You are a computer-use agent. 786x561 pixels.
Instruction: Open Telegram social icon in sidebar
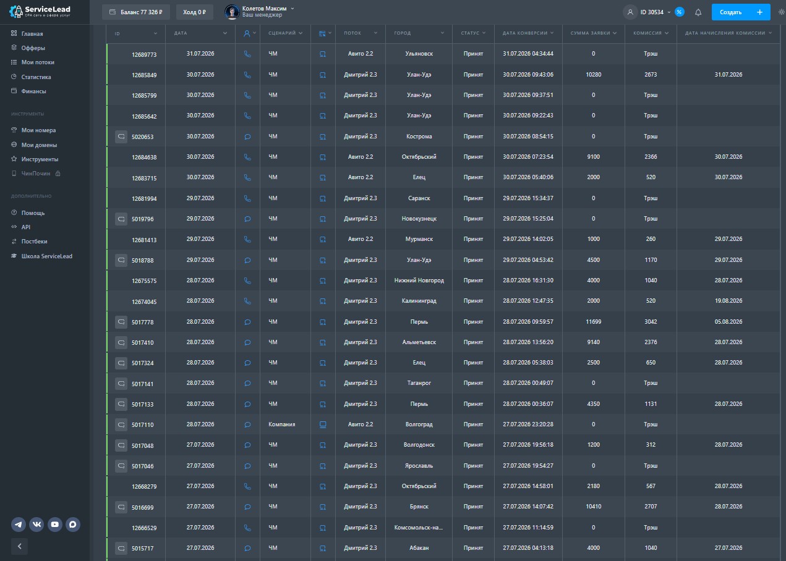point(19,525)
